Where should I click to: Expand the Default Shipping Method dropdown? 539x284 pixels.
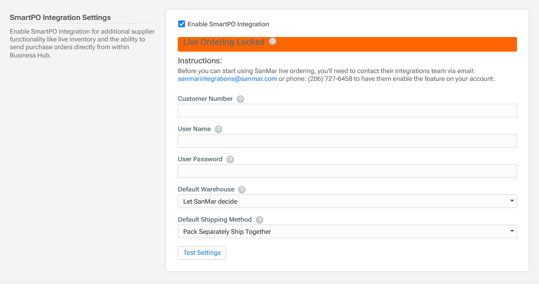[x=347, y=231]
